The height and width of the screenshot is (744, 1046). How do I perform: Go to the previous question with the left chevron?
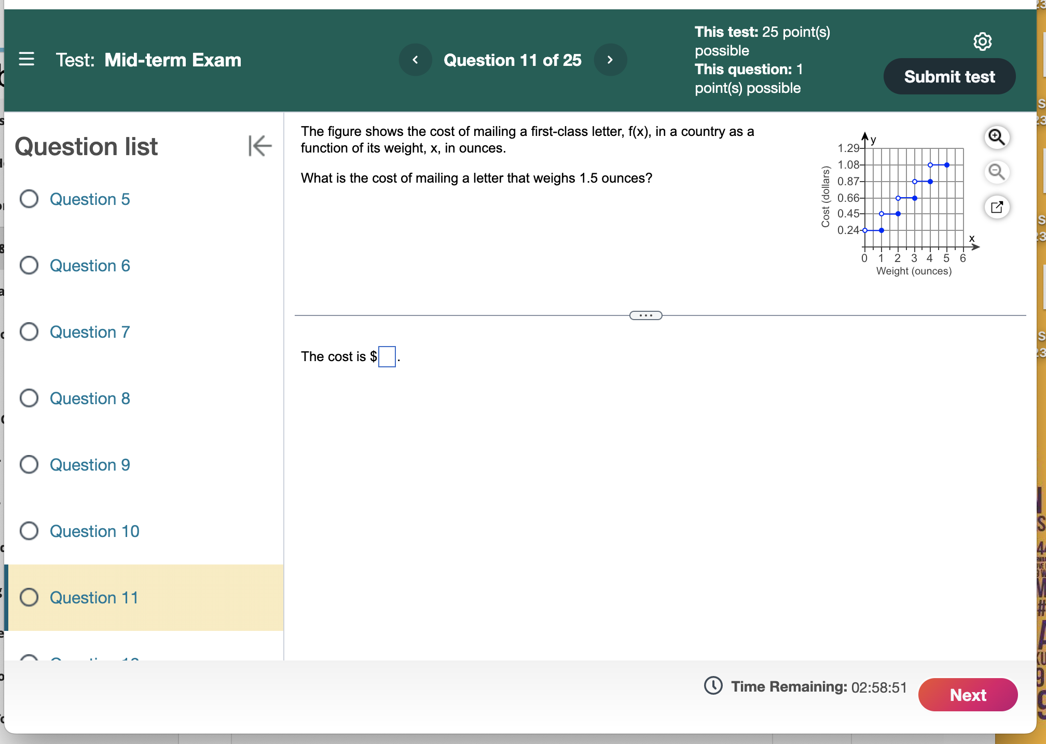pyautogui.click(x=415, y=60)
